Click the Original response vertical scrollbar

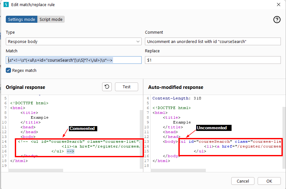141,138
